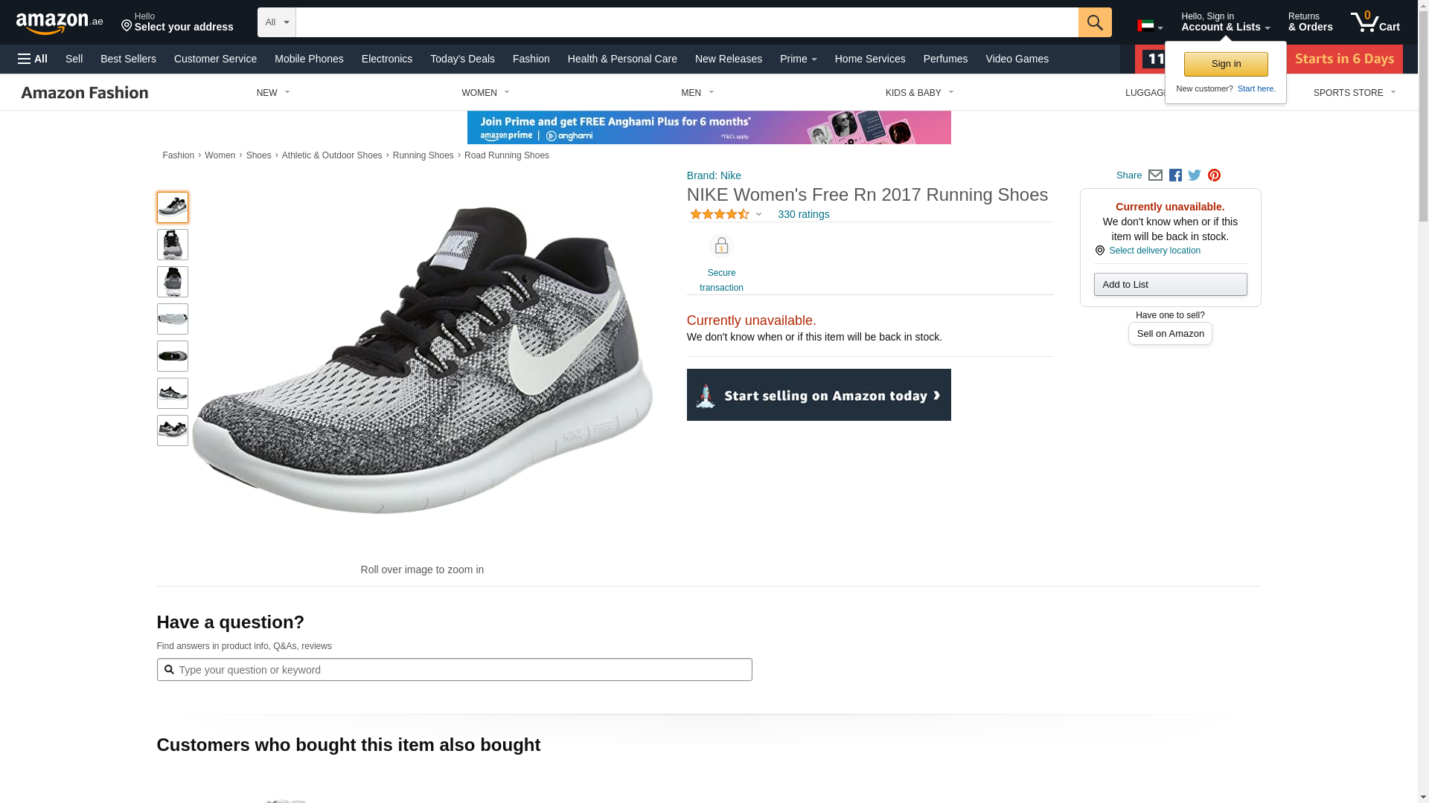This screenshot has height=803, width=1429.
Task: Click the yellow Sign in button
Action: tap(1226, 64)
